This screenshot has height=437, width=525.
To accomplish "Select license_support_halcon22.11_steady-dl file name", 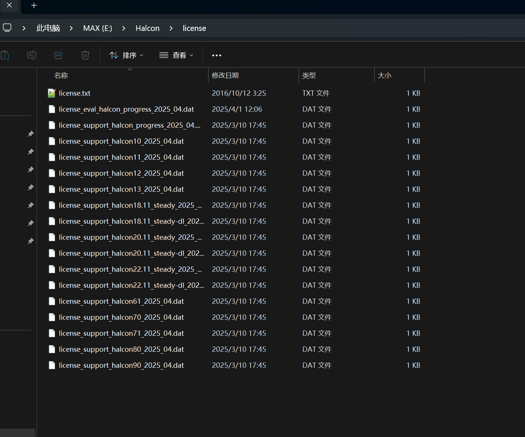I will pos(131,286).
